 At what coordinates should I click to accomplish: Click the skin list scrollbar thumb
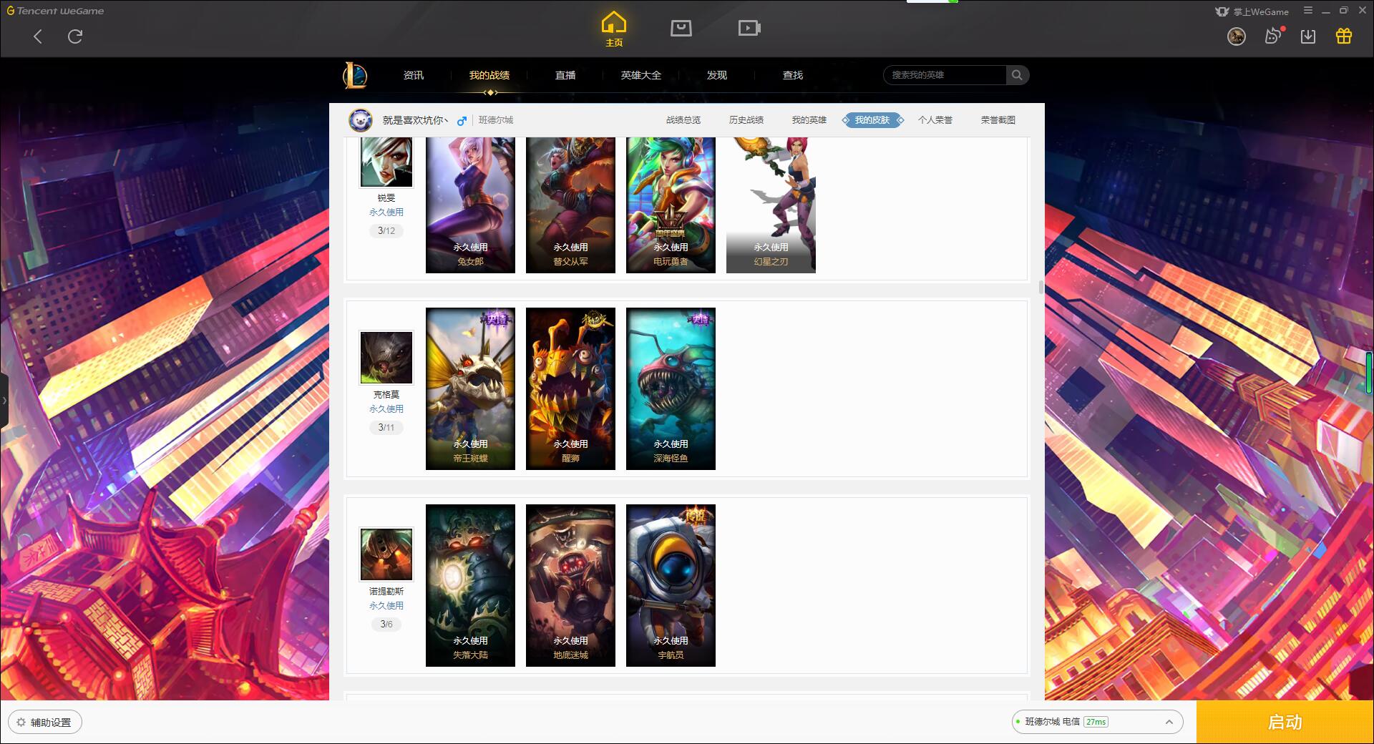pyautogui.click(x=1041, y=287)
